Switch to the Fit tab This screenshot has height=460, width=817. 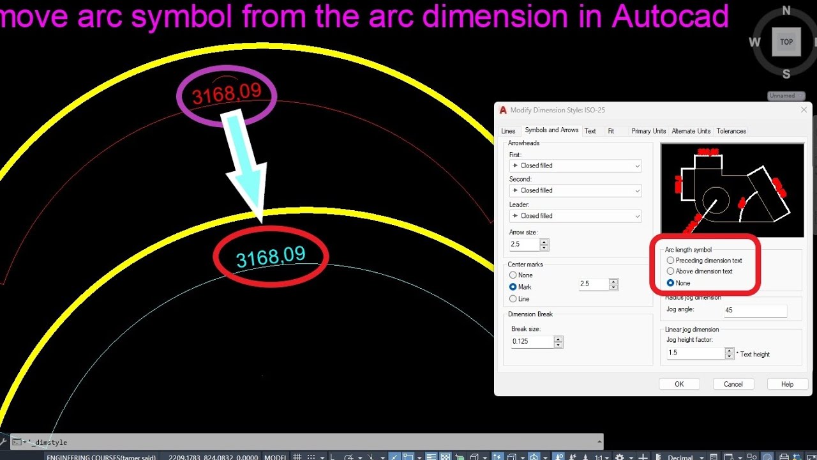611,131
